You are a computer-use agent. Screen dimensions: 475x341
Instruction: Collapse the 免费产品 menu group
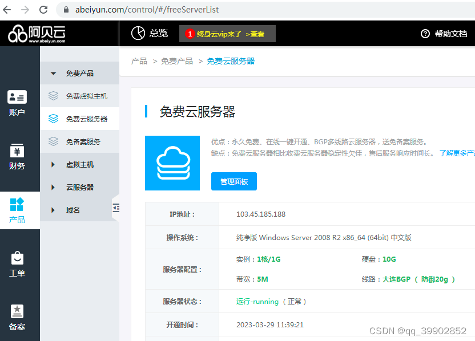point(53,73)
